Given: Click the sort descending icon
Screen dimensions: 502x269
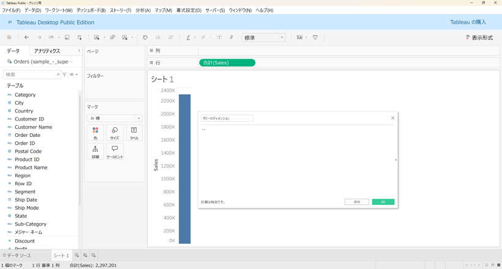Looking at the screenshot, I should [x=171, y=37].
